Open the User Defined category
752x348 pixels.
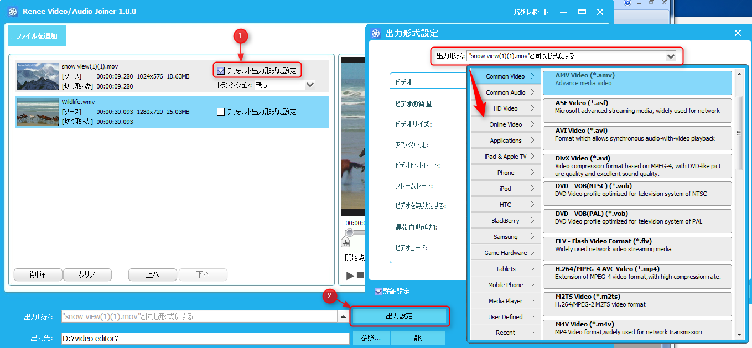(506, 317)
